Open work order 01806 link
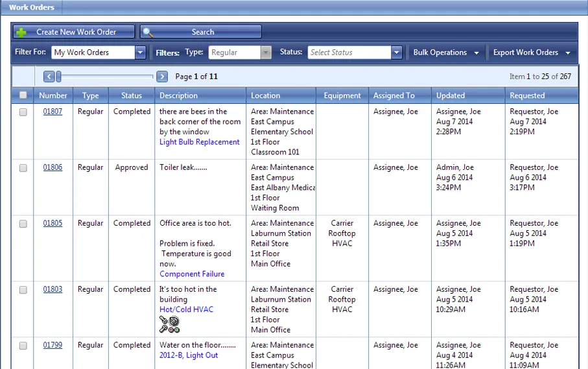 [x=53, y=167]
